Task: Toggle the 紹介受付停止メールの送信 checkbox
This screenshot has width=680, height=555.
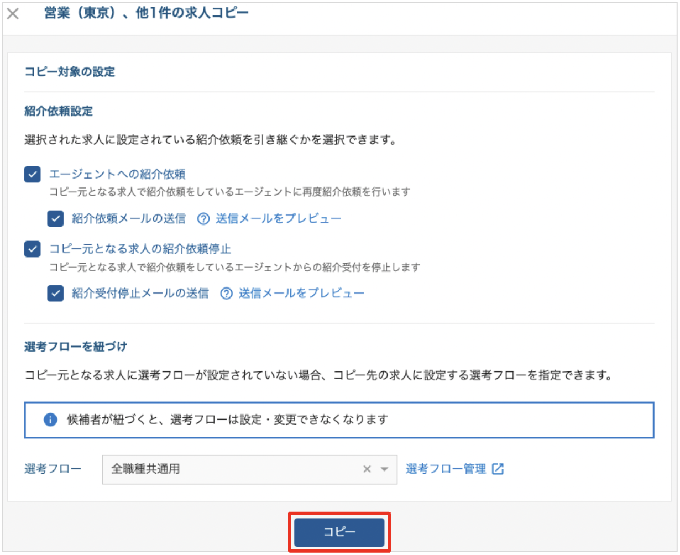Action: [x=55, y=294]
